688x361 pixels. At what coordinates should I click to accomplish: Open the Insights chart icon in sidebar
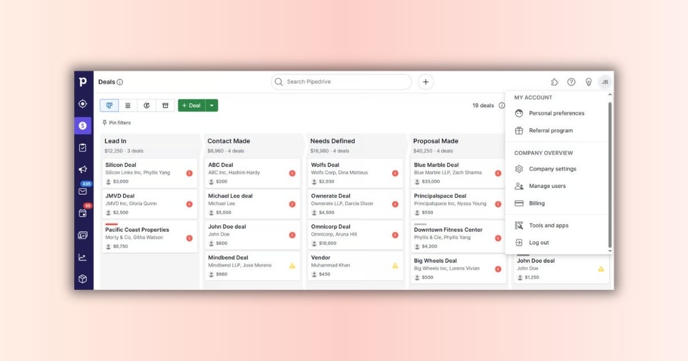[83, 257]
